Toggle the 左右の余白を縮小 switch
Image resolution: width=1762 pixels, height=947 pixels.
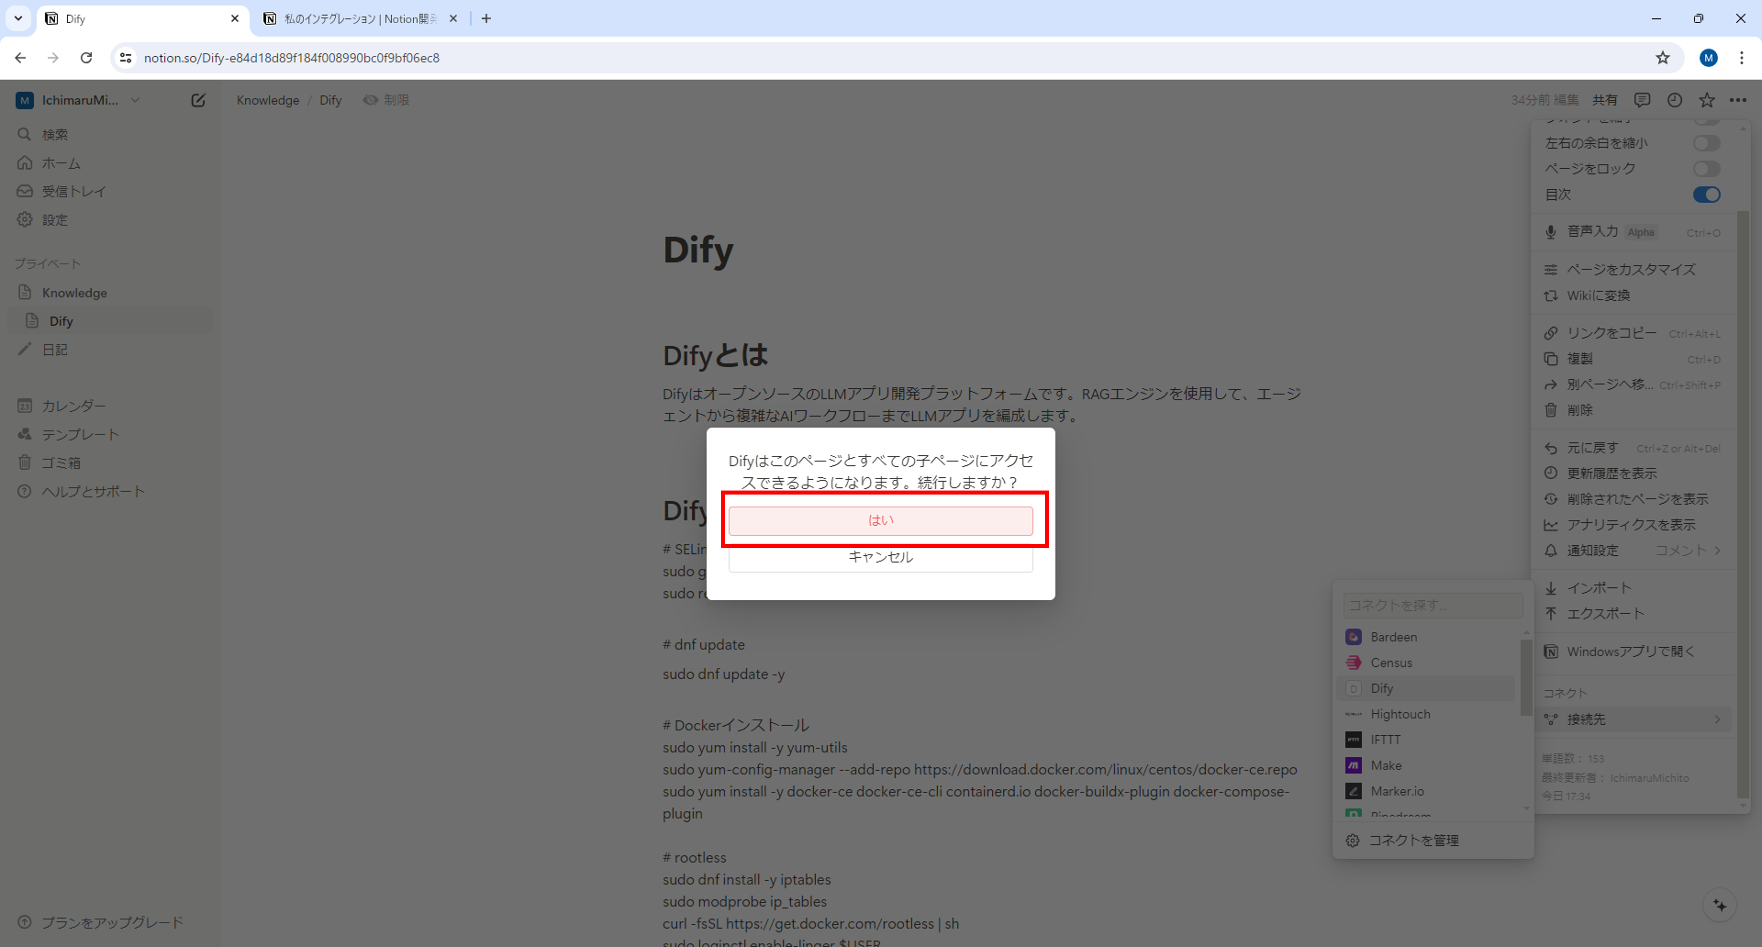click(x=1706, y=143)
